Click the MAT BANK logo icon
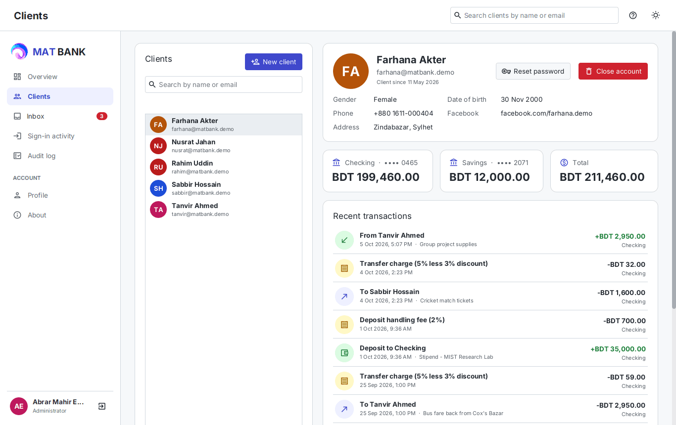This screenshot has width=676, height=425. (19, 51)
